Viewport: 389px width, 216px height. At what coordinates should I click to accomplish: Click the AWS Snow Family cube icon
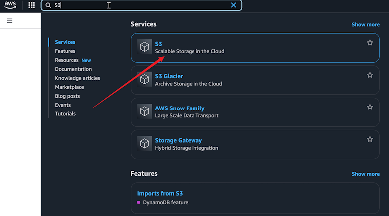click(x=145, y=111)
